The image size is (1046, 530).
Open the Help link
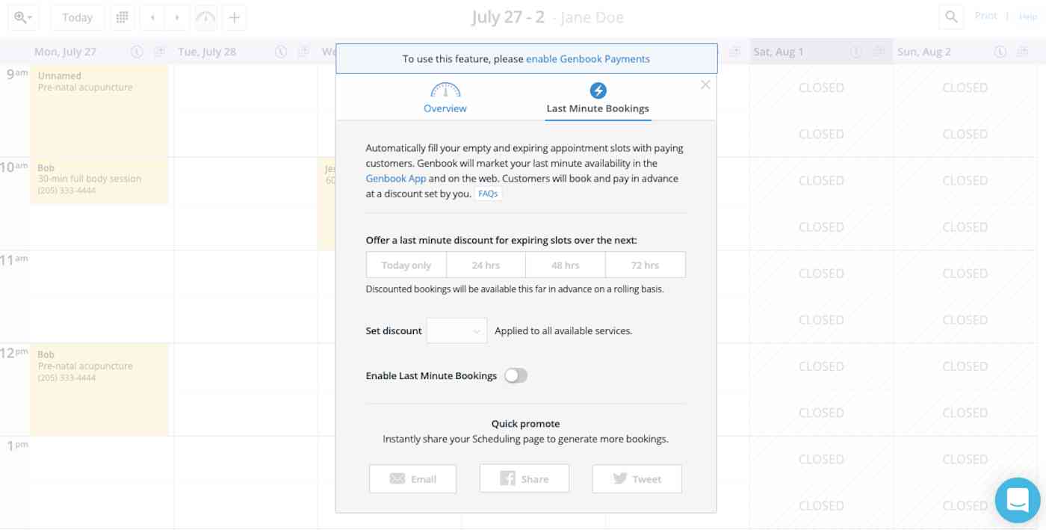[1028, 16]
